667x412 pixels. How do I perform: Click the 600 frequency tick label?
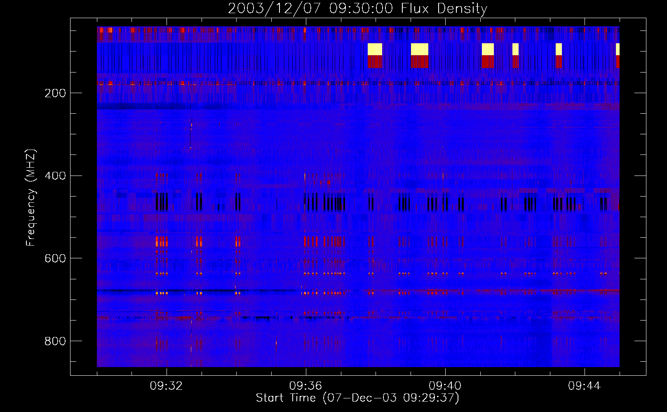(55, 258)
